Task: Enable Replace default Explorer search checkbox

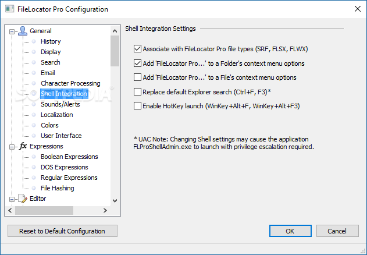Action: pos(137,92)
